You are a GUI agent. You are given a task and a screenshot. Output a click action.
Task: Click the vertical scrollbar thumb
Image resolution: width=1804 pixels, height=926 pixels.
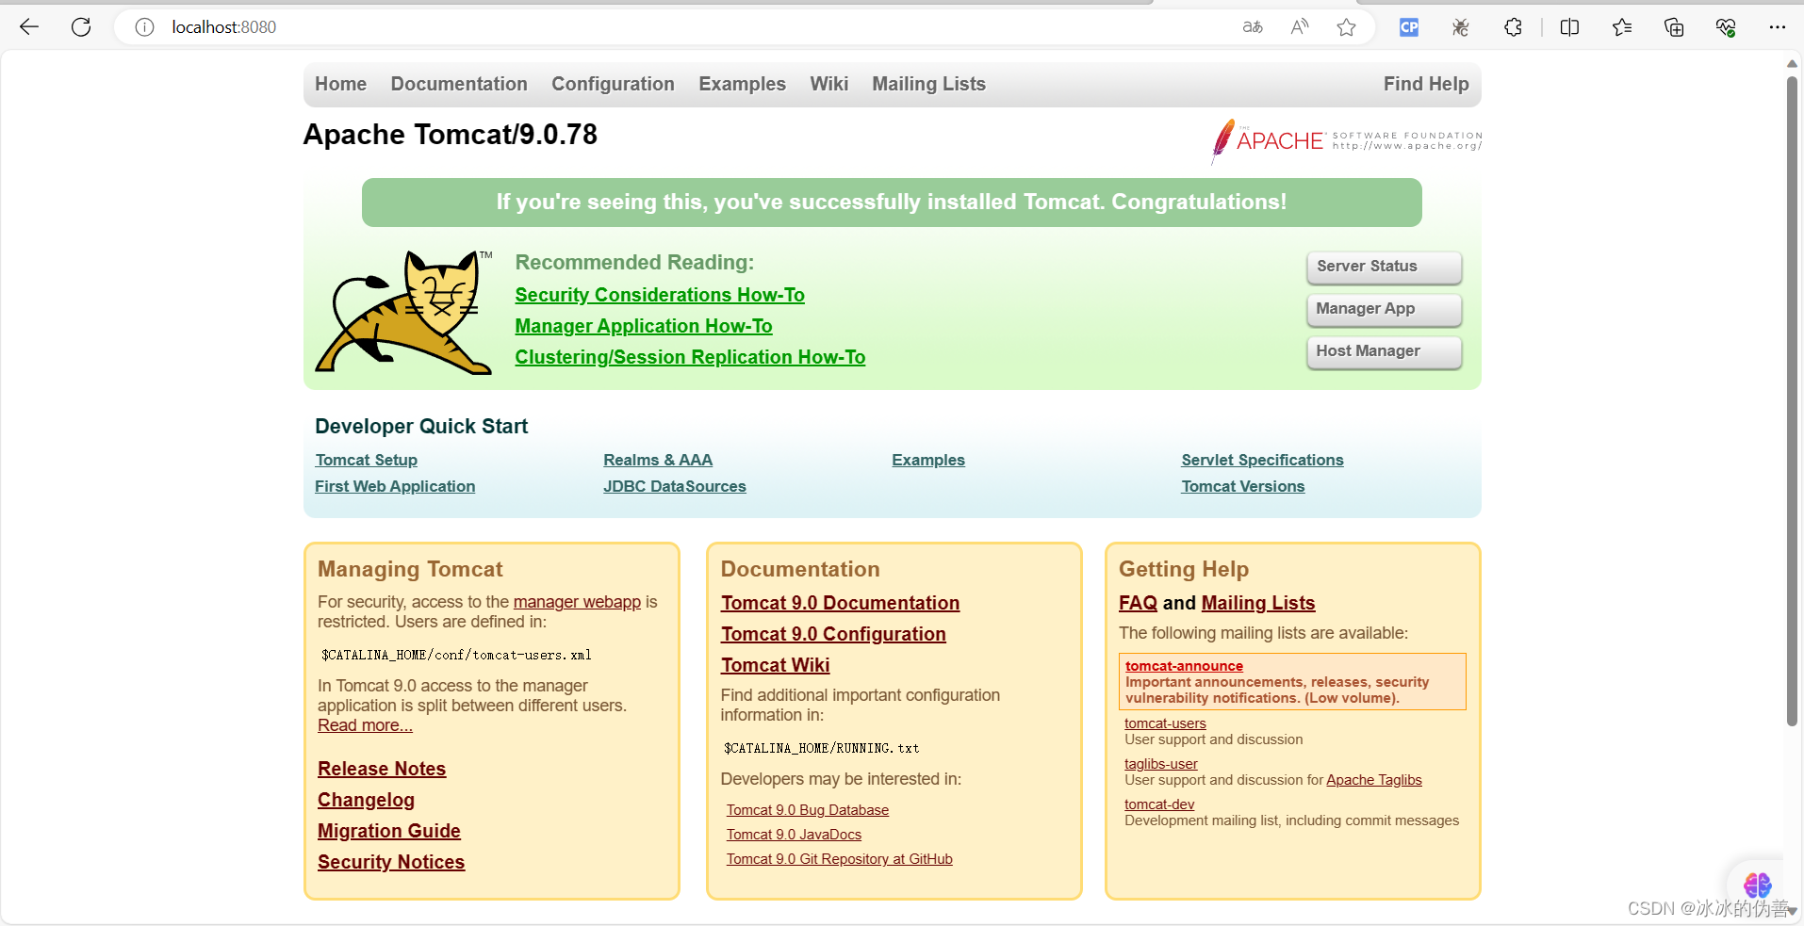(x=1792, y=400)
